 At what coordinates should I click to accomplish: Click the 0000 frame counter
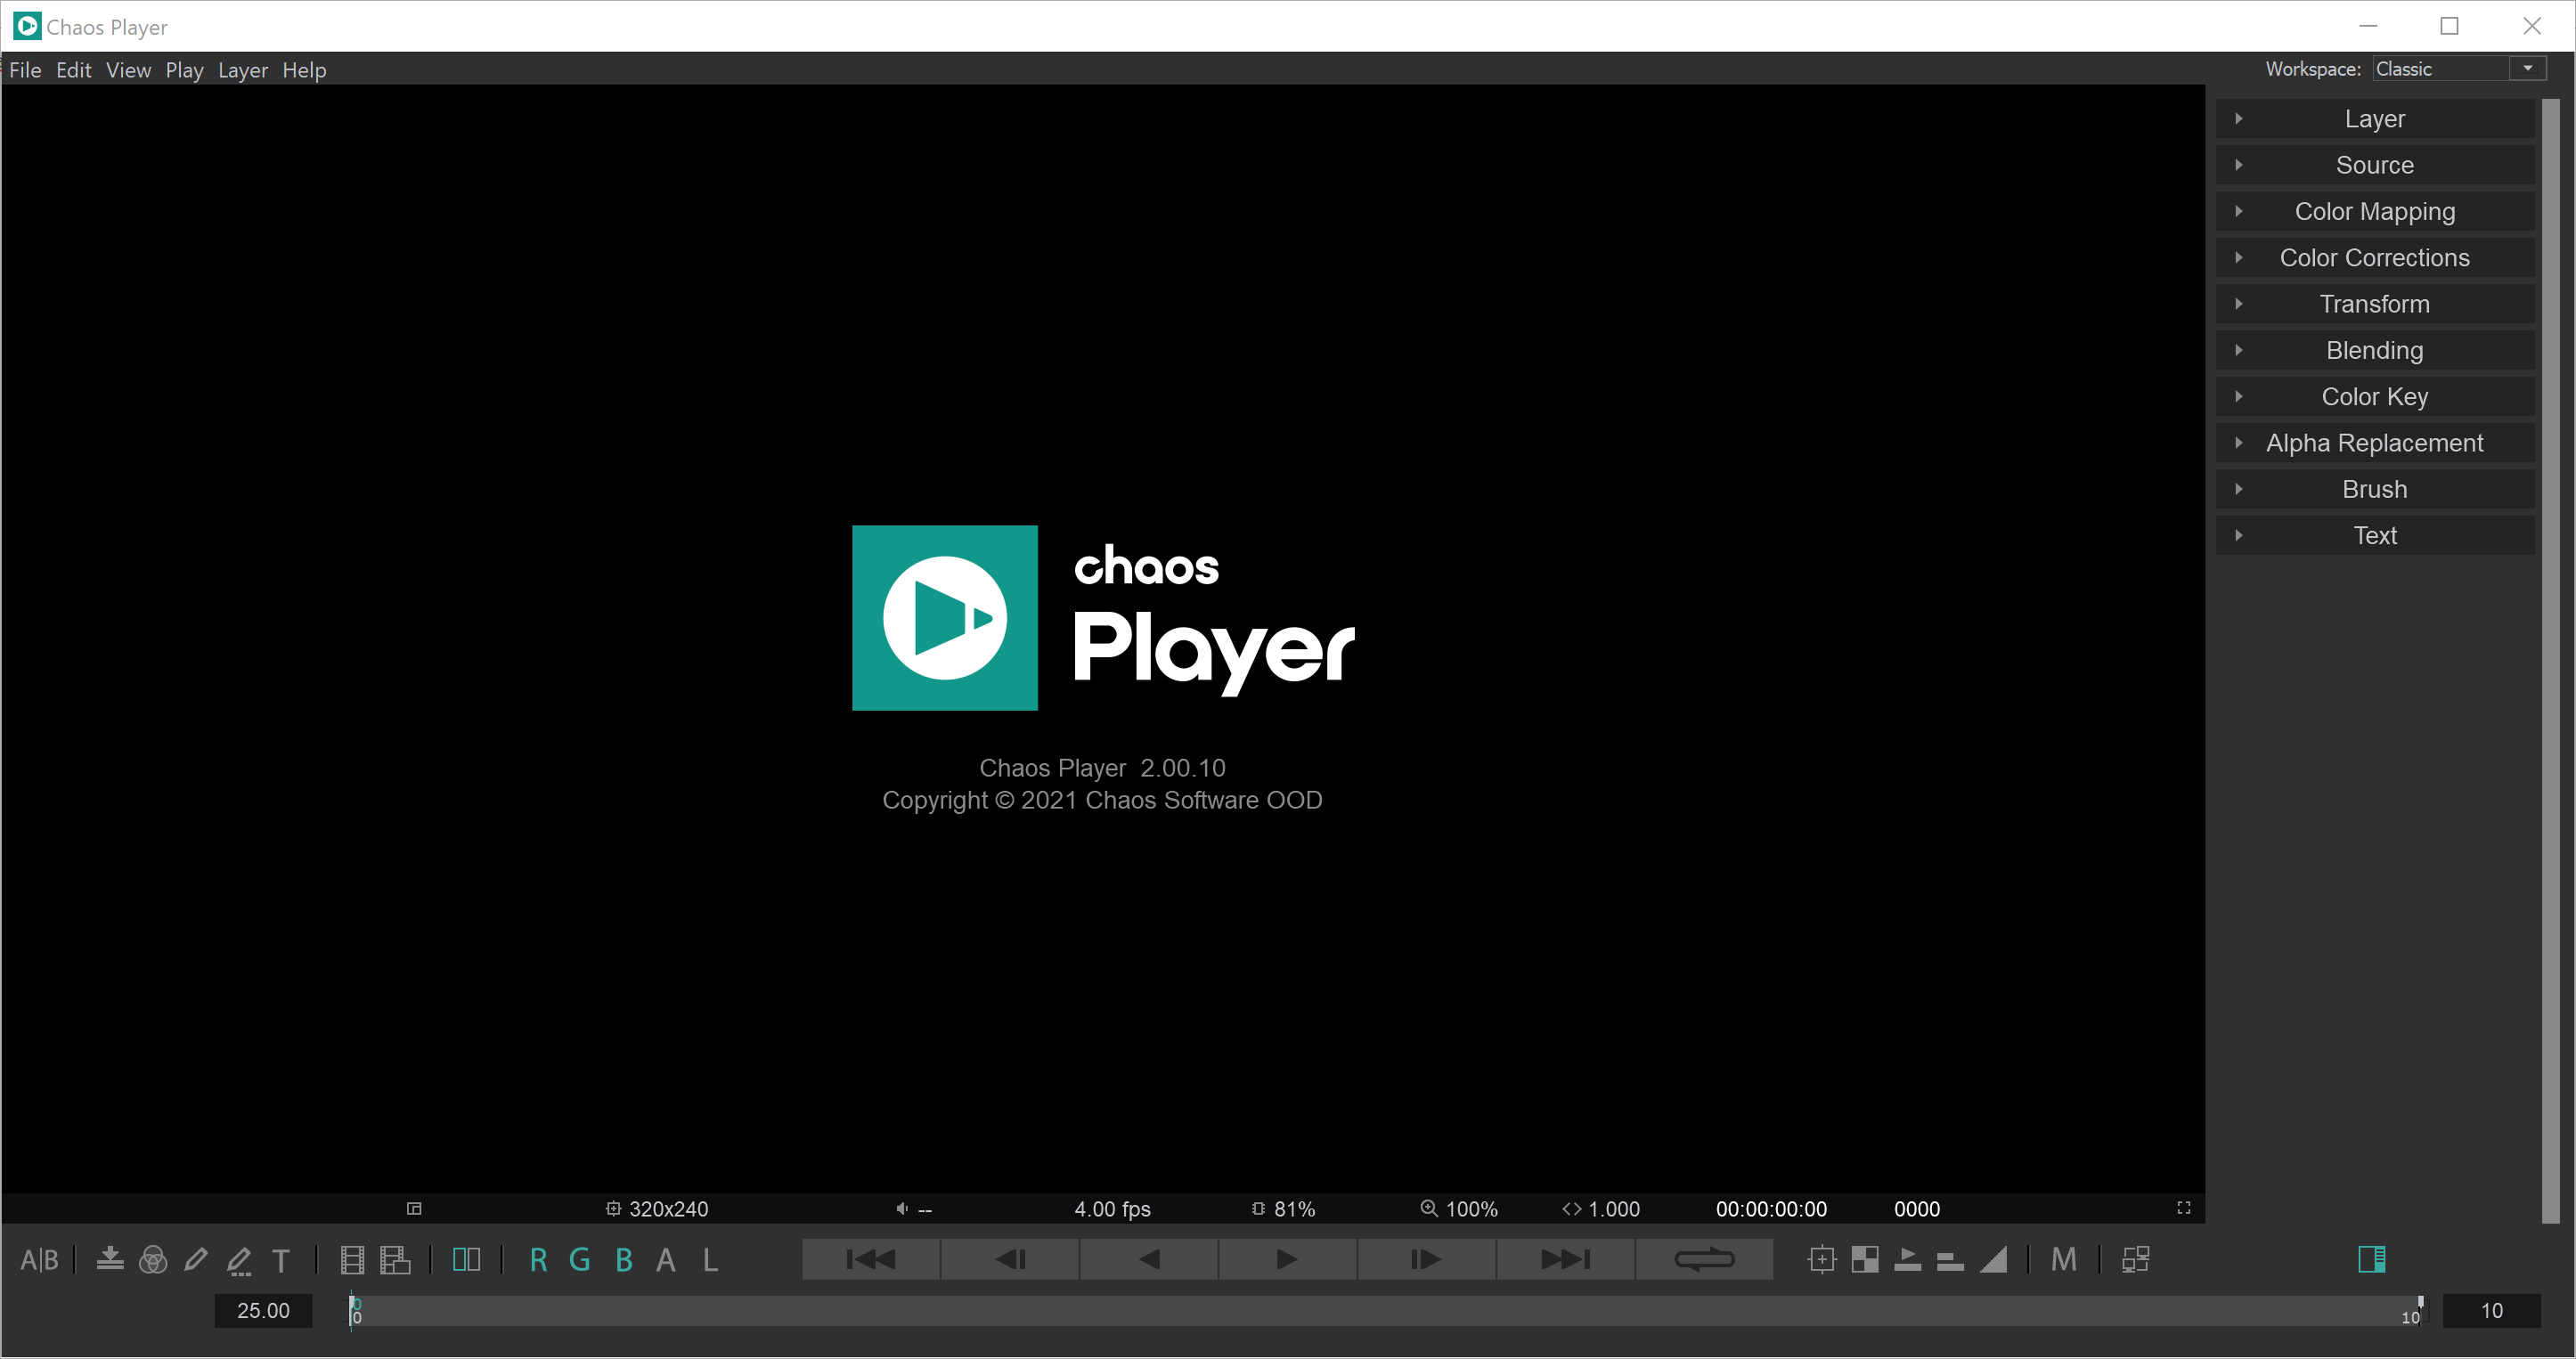pos(1917,1209)
